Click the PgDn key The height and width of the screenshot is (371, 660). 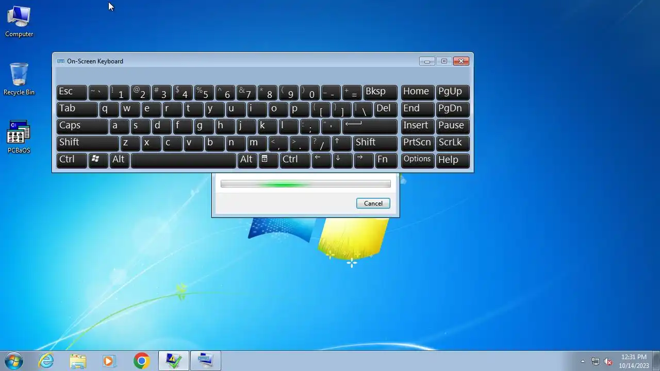coord(453,109)
